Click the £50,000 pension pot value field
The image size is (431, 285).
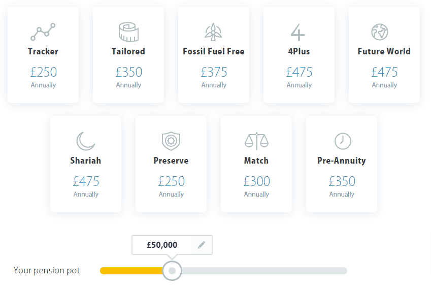point(162,245)
